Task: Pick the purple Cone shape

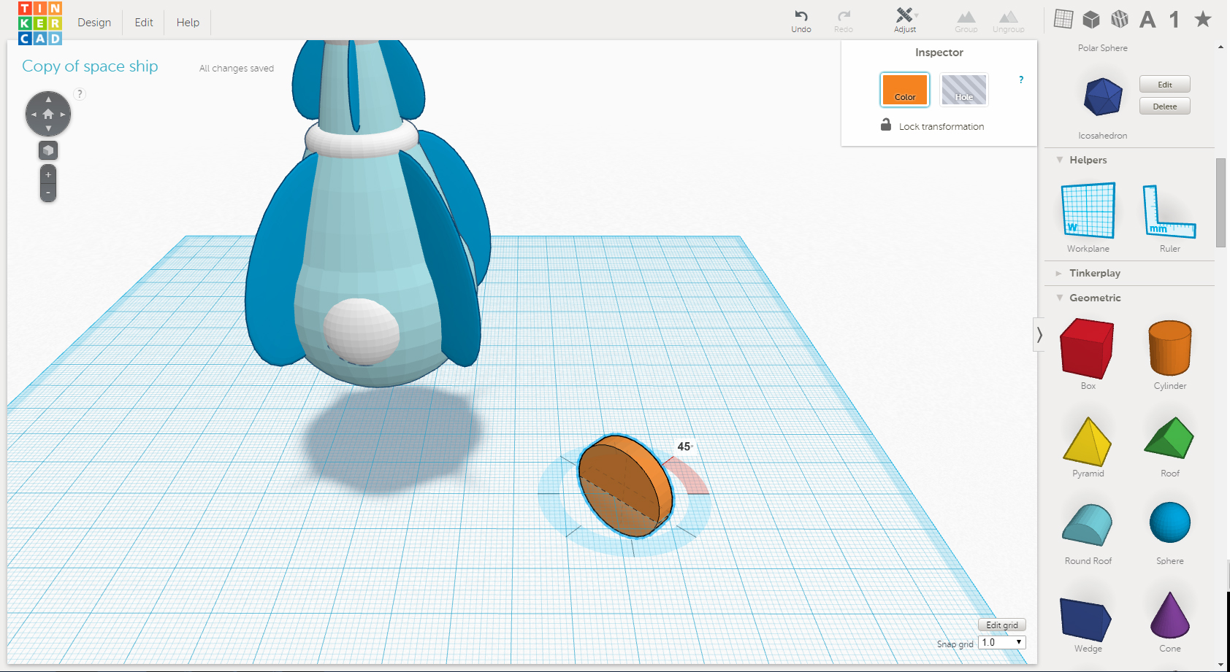Action: pyautogui.click(x=1170, y=615)
